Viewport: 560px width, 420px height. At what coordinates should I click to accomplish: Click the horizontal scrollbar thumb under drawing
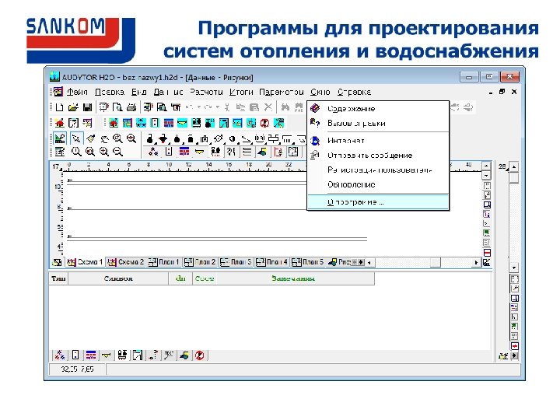(435, 263)
